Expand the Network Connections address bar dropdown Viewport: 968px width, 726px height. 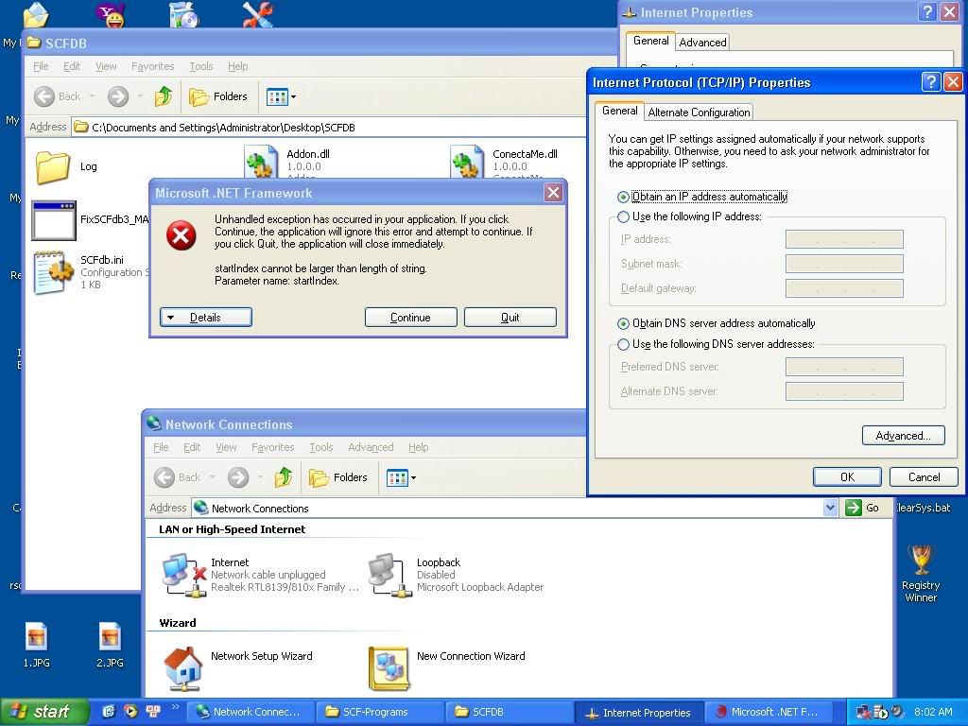point(830,508)
